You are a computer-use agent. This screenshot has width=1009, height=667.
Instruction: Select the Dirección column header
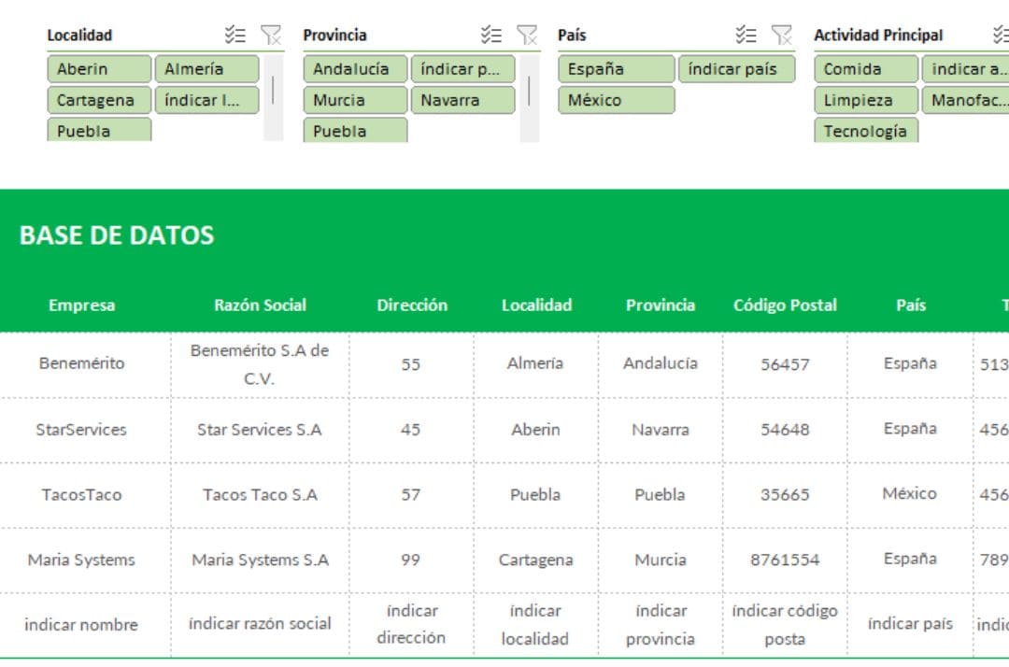412,305
